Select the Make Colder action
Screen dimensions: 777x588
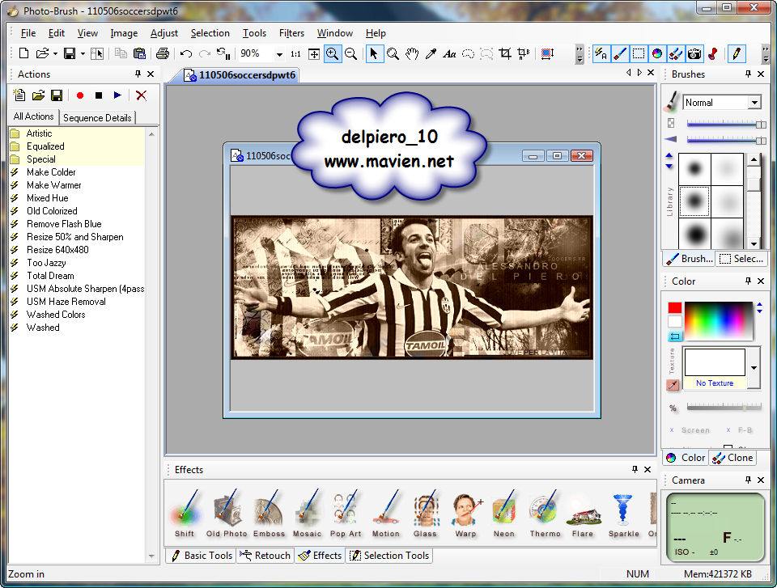pyautogui.click(x=51, y=172)
